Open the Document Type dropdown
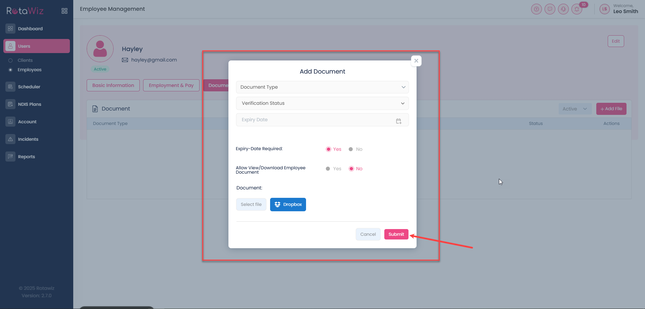Viewport: 645px width, 309px height. tap(322, 87)
